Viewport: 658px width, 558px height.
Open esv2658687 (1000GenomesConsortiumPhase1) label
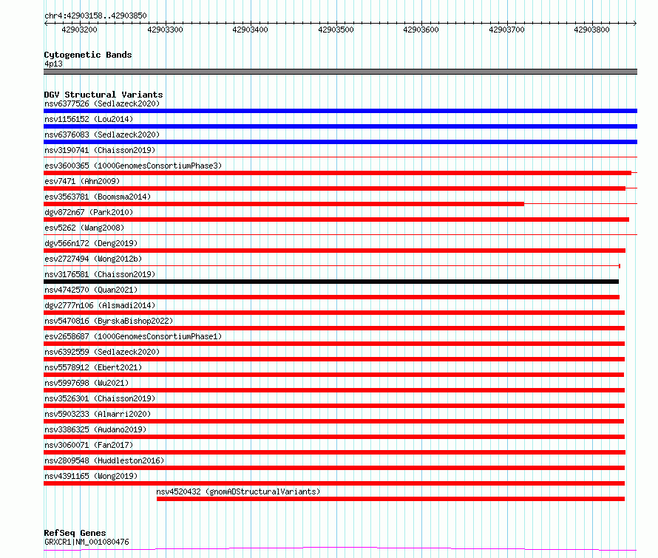[133, 336]
